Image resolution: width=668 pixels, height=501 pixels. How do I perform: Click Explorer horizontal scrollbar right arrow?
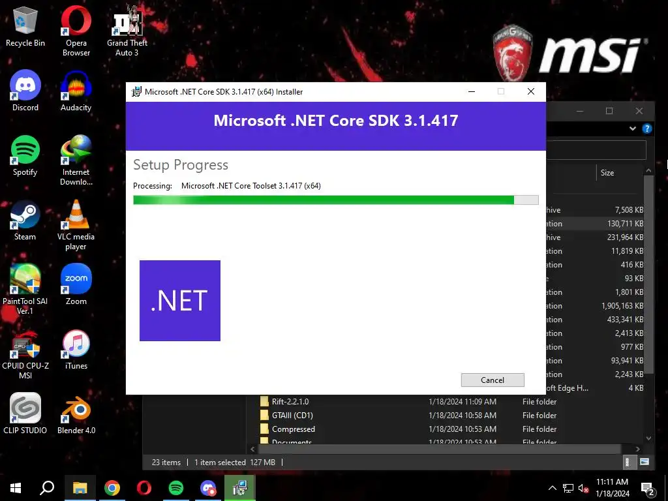[638, 449]
